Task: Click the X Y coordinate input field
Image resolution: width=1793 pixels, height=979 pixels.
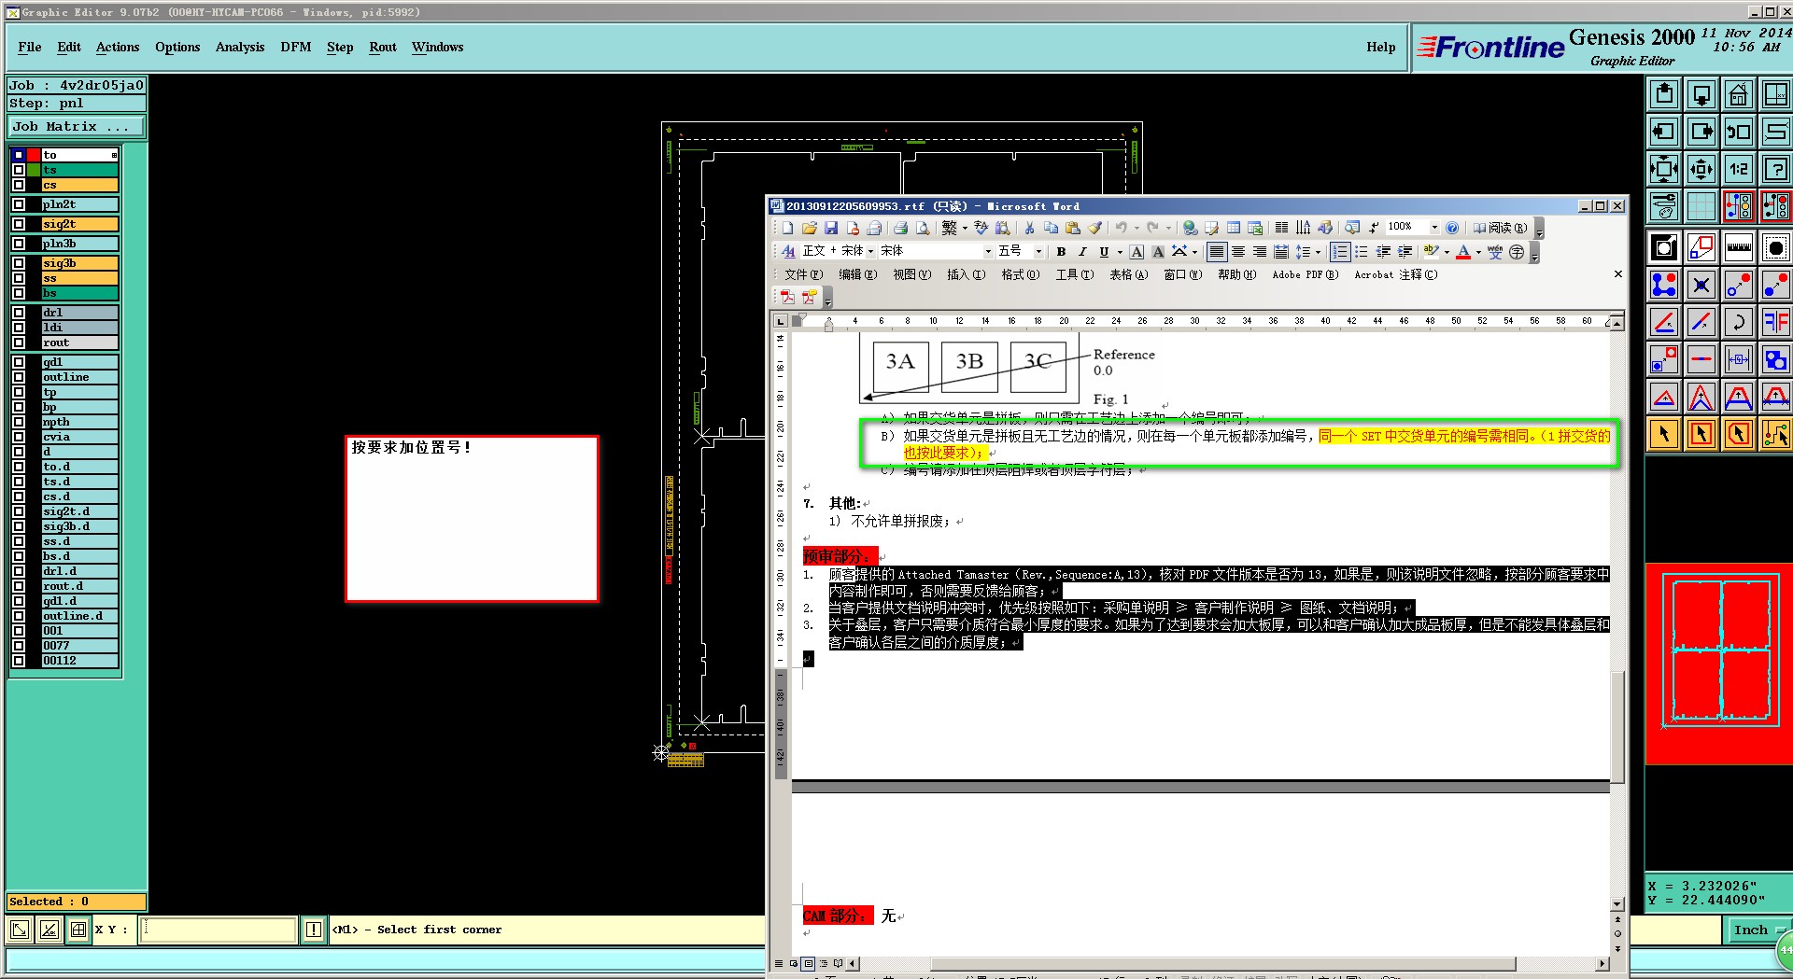Action: (x=219, y=930)
